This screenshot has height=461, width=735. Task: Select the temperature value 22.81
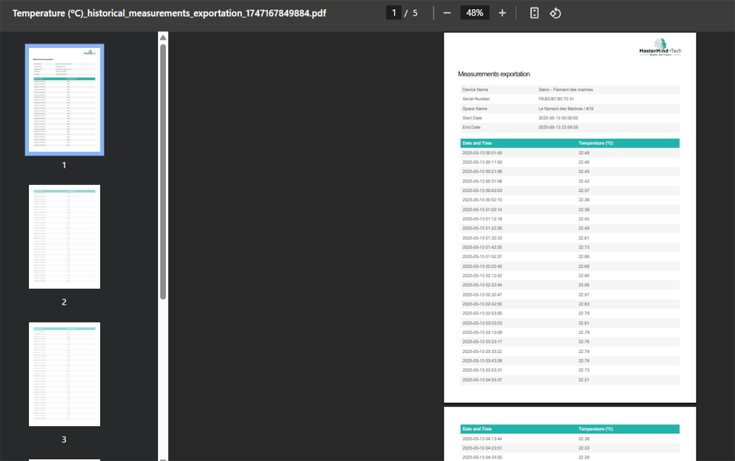(584, 323)
